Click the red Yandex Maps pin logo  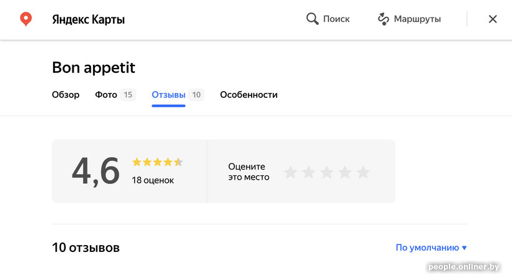tap(26, 19)
